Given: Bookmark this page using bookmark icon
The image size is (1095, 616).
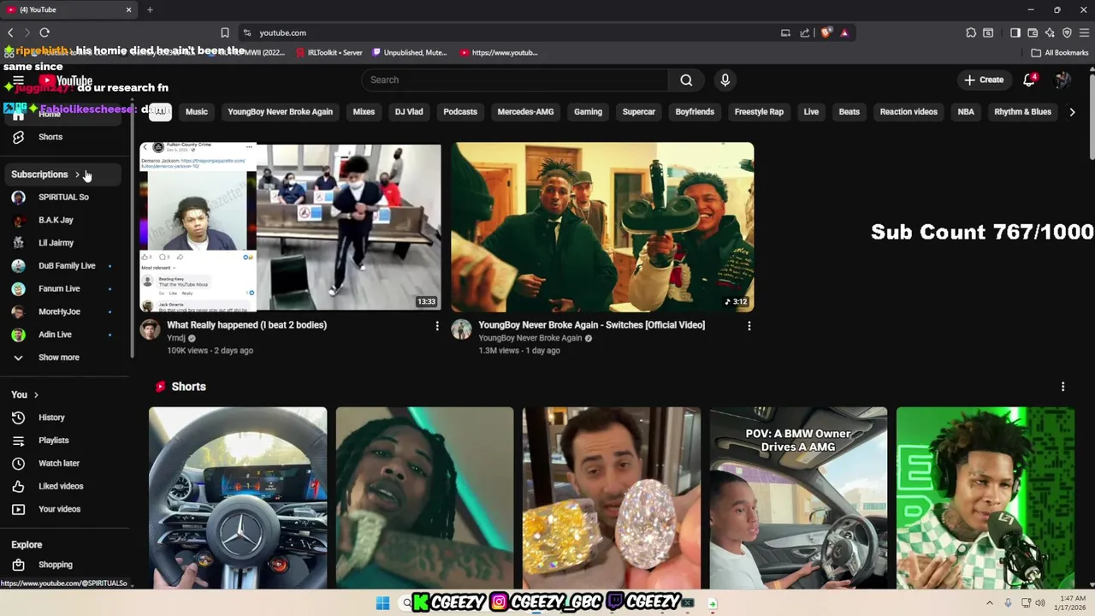Looking at the screenshot, I should tap(225, 33).
